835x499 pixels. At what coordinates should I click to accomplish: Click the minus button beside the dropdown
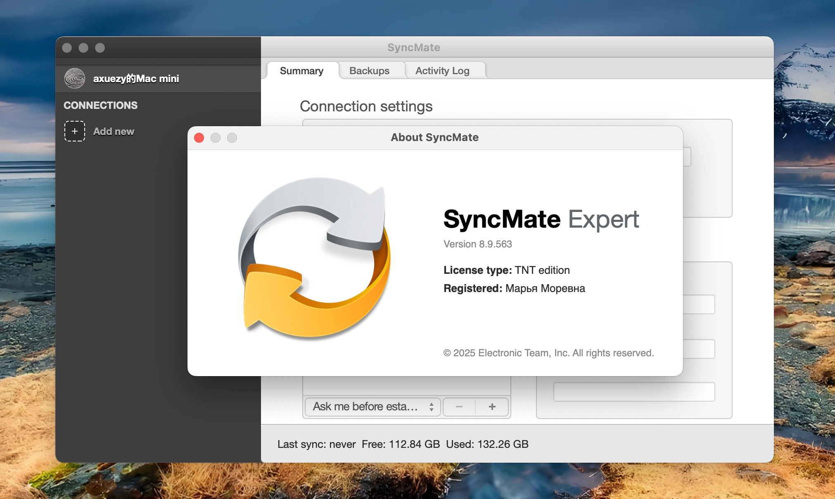click(x=459, y=407)
